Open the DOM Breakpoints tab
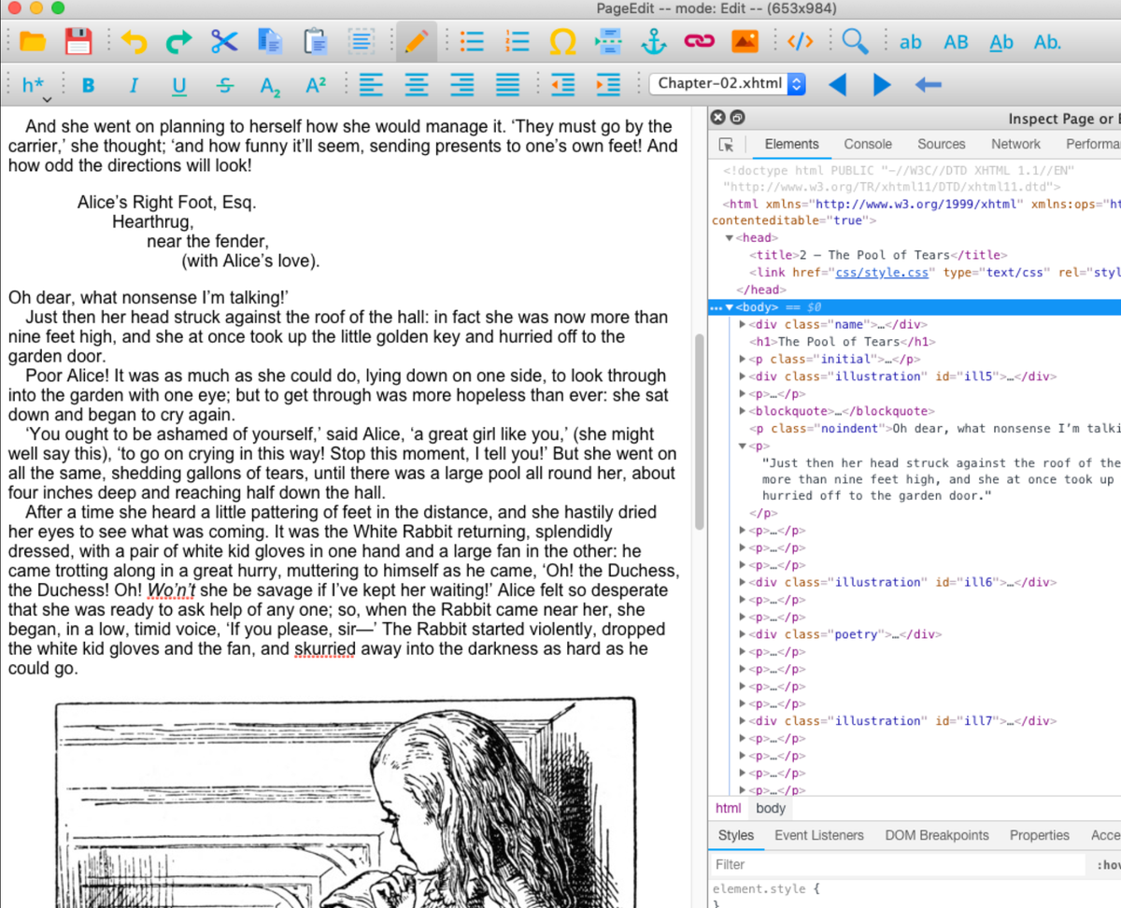 (937, 835)
